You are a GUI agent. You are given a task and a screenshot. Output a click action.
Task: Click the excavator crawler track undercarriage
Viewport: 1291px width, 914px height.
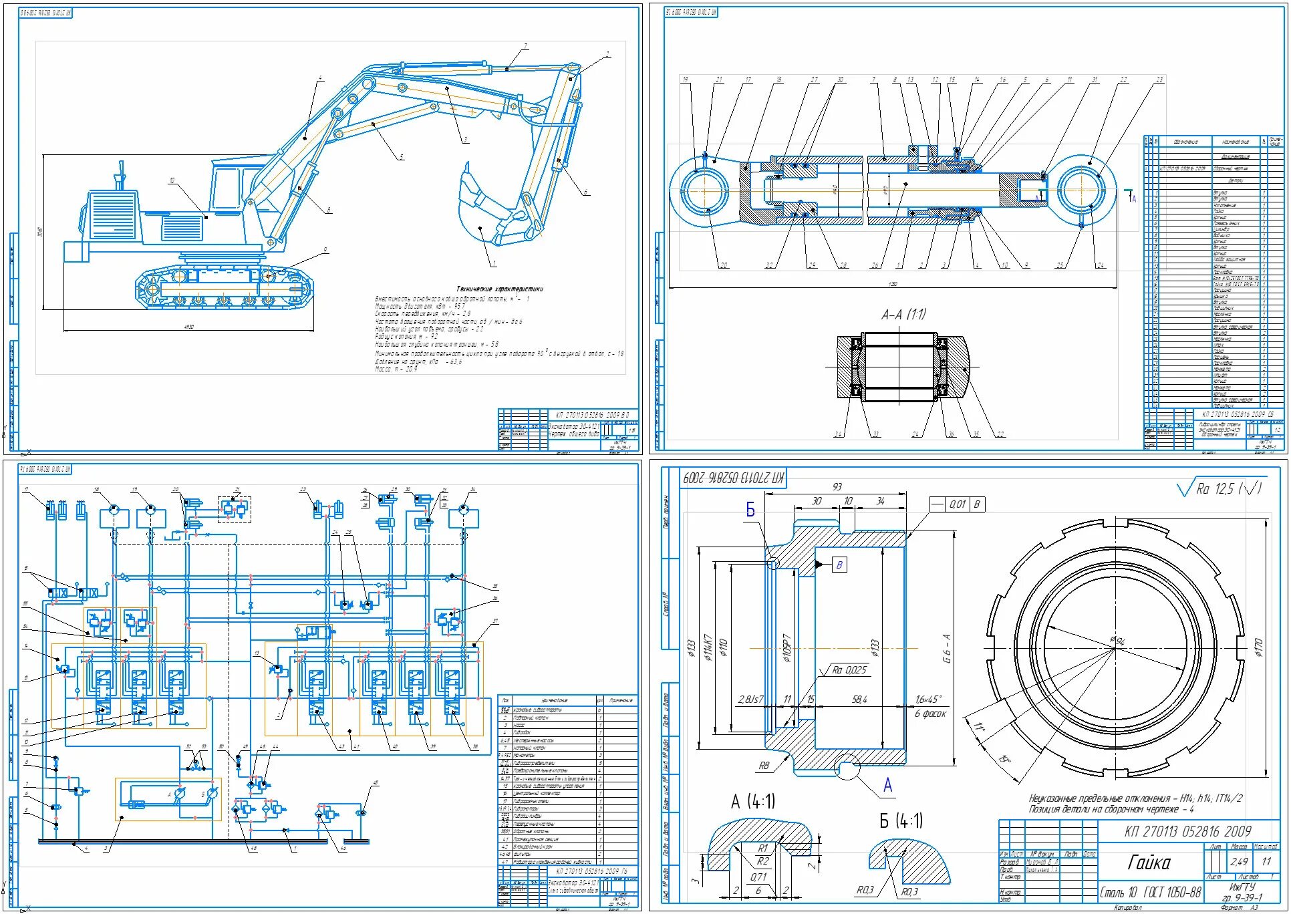225,288
